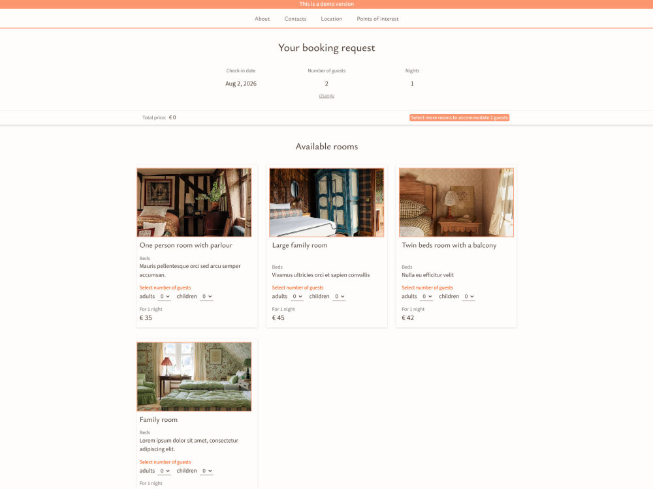Open the About menu item
653x489 pixels.
tap(262, 19)
